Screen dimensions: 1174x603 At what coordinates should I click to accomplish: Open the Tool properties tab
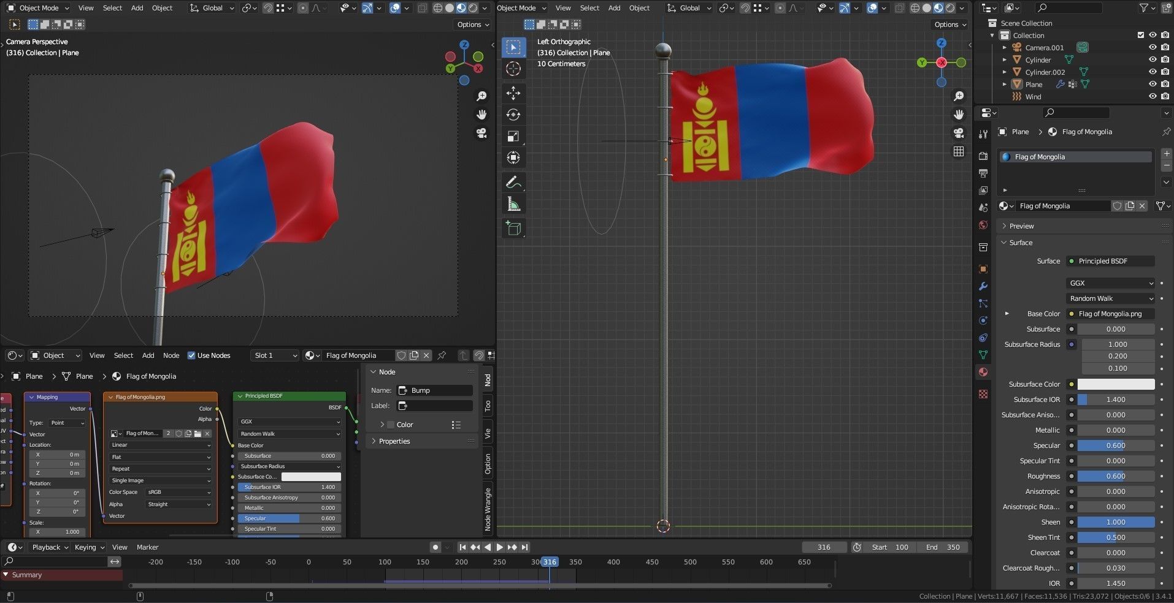[983, 134]
